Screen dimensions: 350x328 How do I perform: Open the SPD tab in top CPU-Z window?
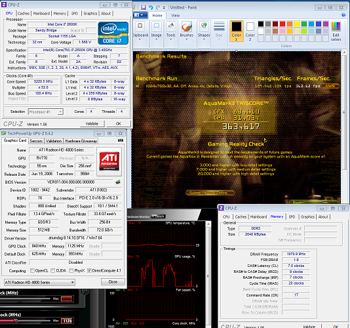pos(75,14)
